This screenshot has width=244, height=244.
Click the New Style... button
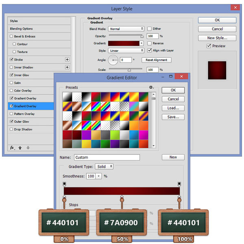217,38
